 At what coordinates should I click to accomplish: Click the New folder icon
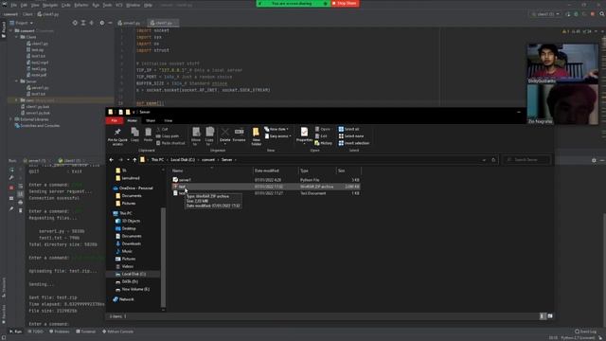coord(256,133)
